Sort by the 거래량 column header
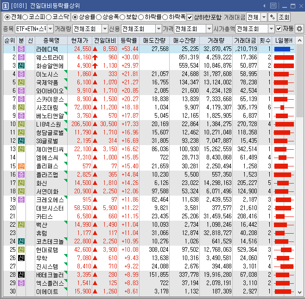305x299 pixels. [216, 40]
